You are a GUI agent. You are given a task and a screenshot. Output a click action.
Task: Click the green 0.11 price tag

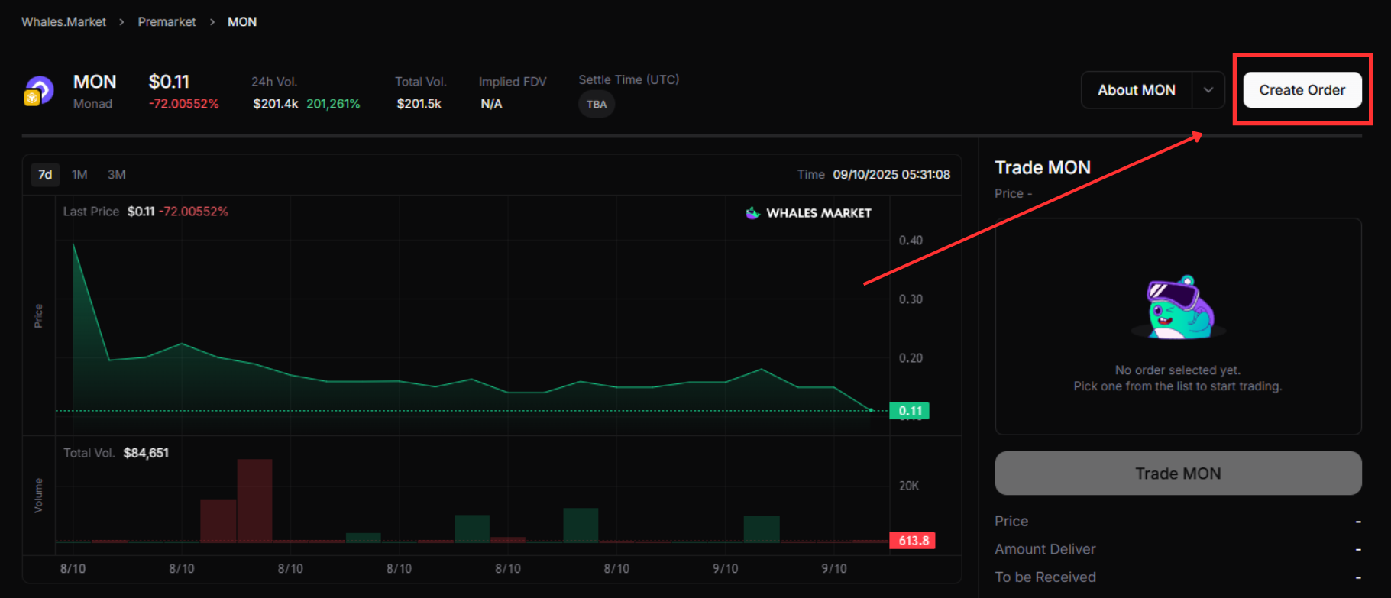click(909, 411)
